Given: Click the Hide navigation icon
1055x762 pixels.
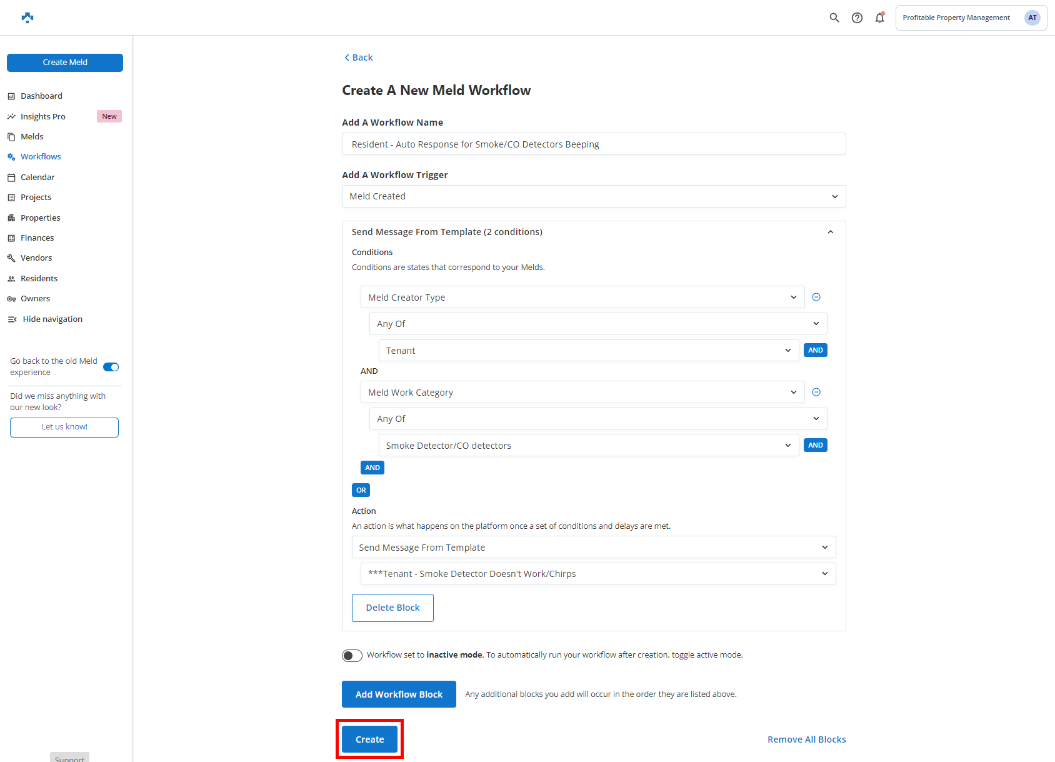Looking at the screenshot, I should 12,319.
